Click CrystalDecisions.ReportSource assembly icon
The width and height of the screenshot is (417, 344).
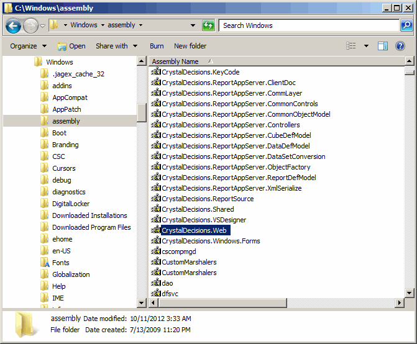point(156,199)
